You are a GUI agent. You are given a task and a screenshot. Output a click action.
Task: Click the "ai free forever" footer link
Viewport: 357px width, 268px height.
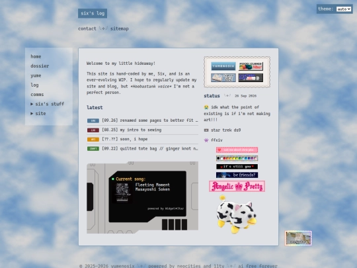(258, 266)
